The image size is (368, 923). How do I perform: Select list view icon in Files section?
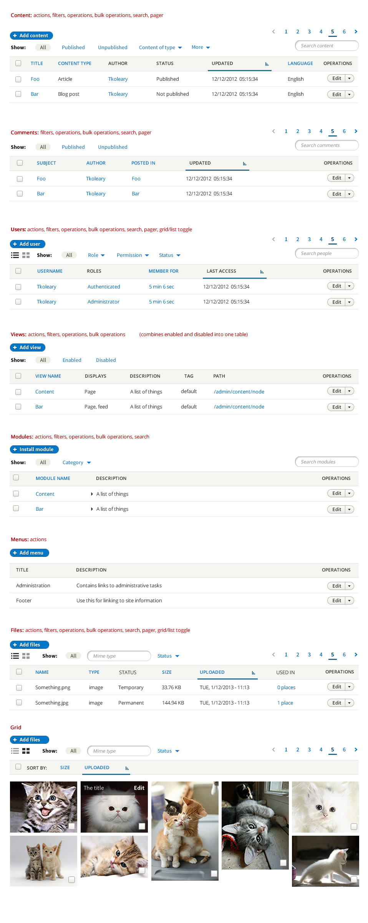[x=15, y=656]
